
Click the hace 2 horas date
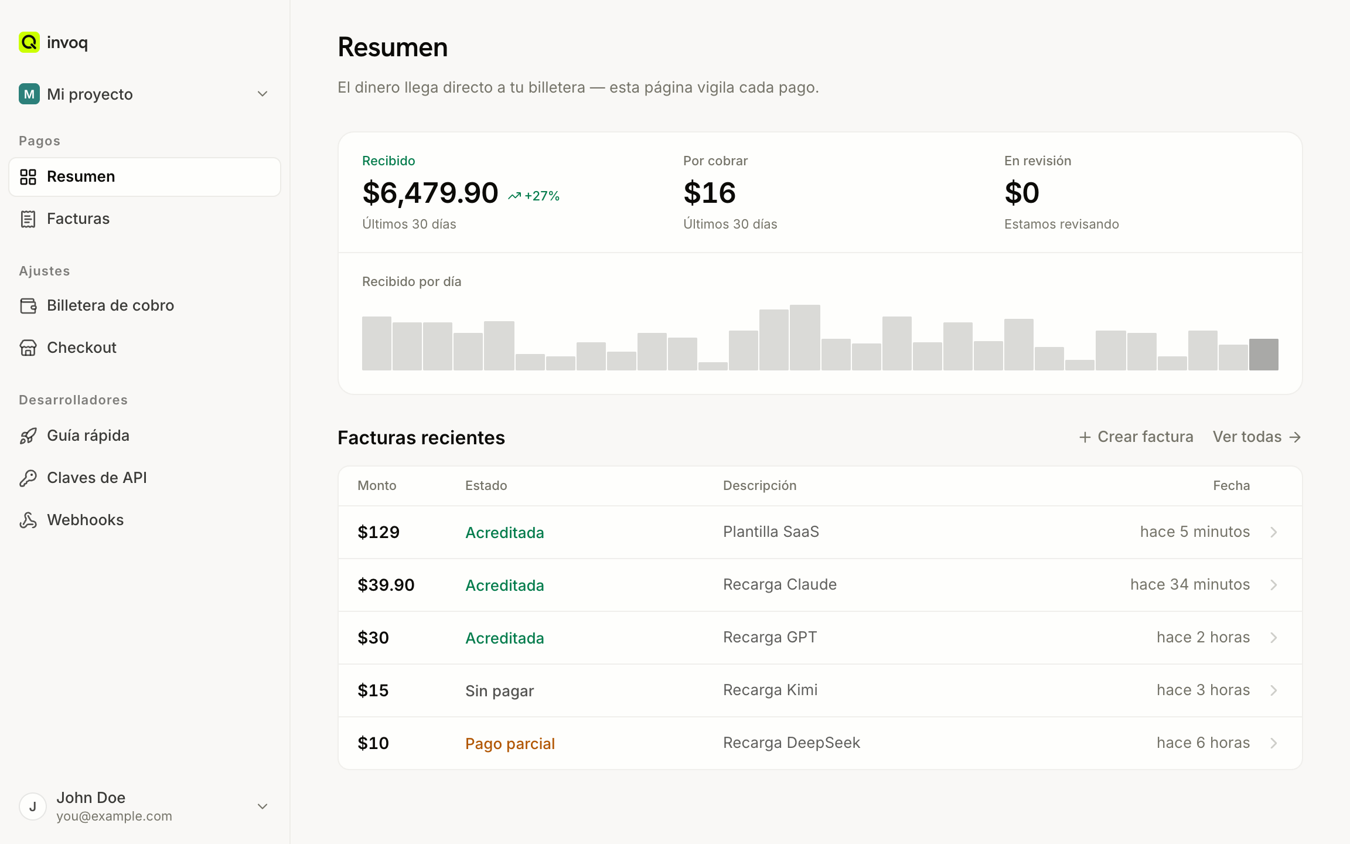pyautogui.click(x=1204, y=637)
